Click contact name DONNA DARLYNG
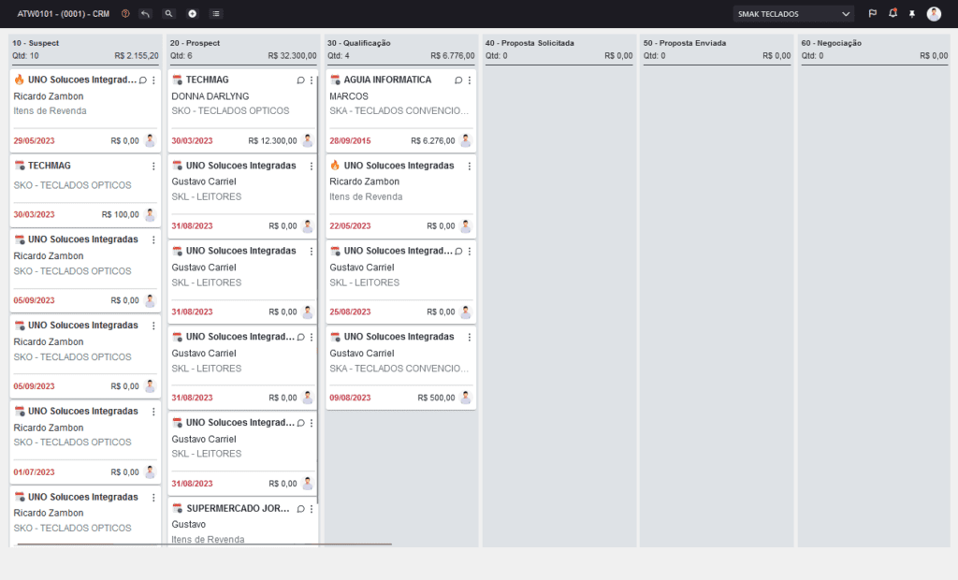 coord(210,96)
